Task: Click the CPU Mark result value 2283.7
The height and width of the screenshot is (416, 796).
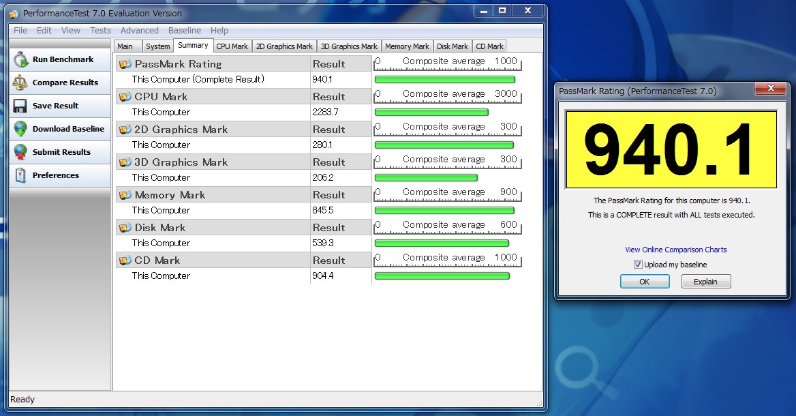Action: [325, 113]
